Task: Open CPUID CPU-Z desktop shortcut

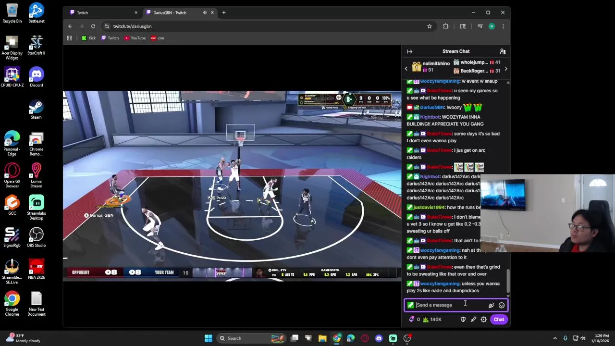Action: (x=12, y=77)
